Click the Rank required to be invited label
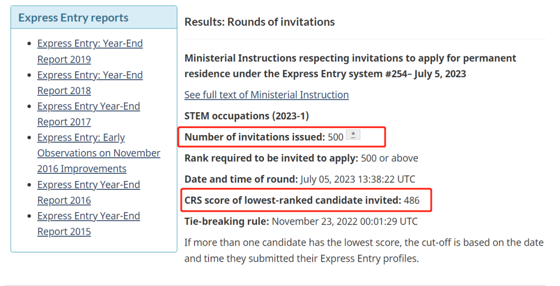 coord(271,158)
